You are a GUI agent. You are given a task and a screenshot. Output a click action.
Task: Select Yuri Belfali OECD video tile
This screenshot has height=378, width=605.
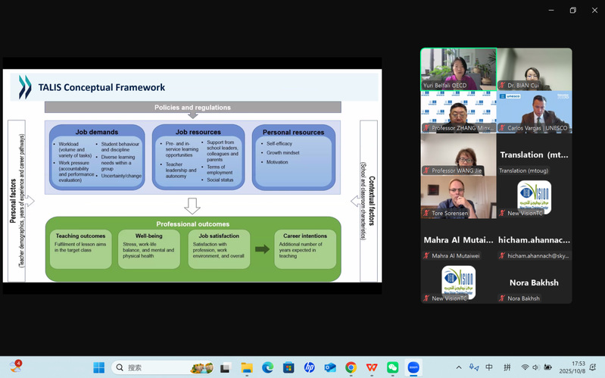click(x=458, y=70)
